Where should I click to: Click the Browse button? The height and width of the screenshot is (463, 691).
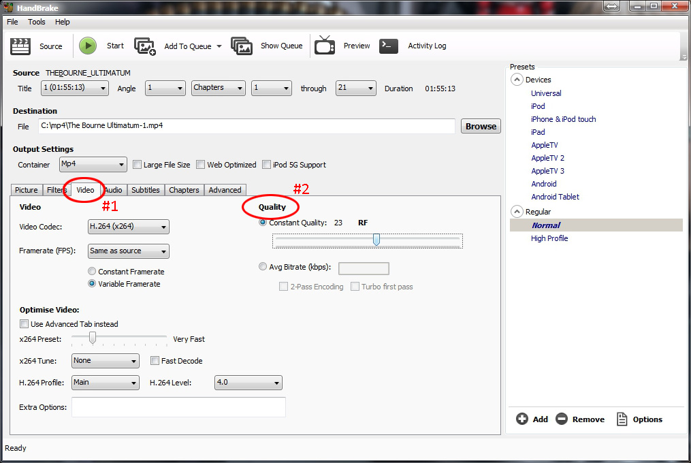click(x=481, y=126)
